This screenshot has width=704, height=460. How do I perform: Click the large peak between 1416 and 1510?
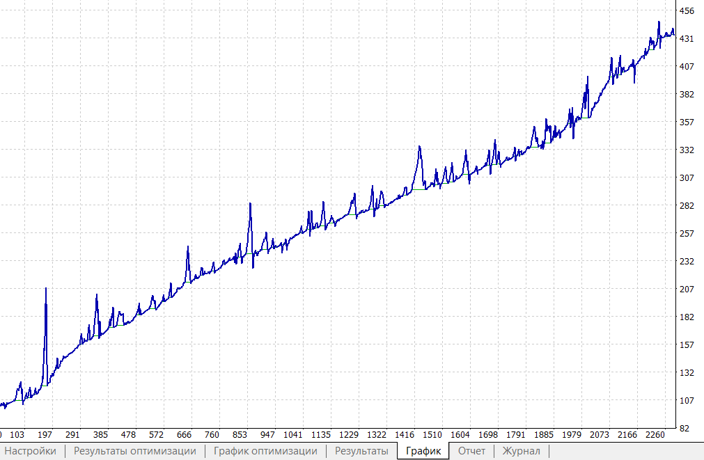pyautogui.click(x=419, y=147)
